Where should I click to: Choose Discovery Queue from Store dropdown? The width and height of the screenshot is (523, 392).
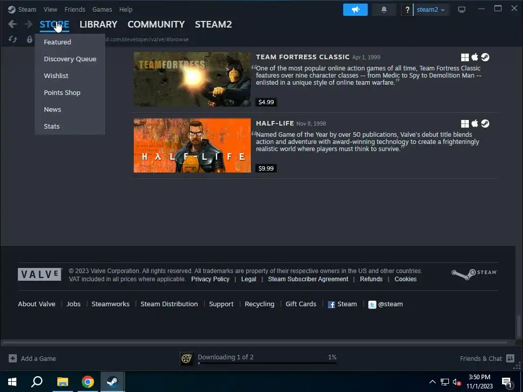click(69, 59)
